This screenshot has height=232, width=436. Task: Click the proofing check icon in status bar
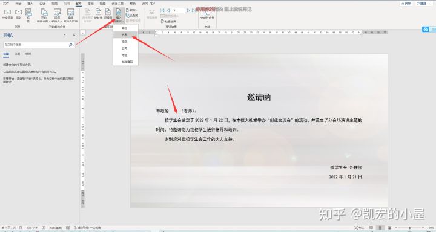(x=44, y=228)
